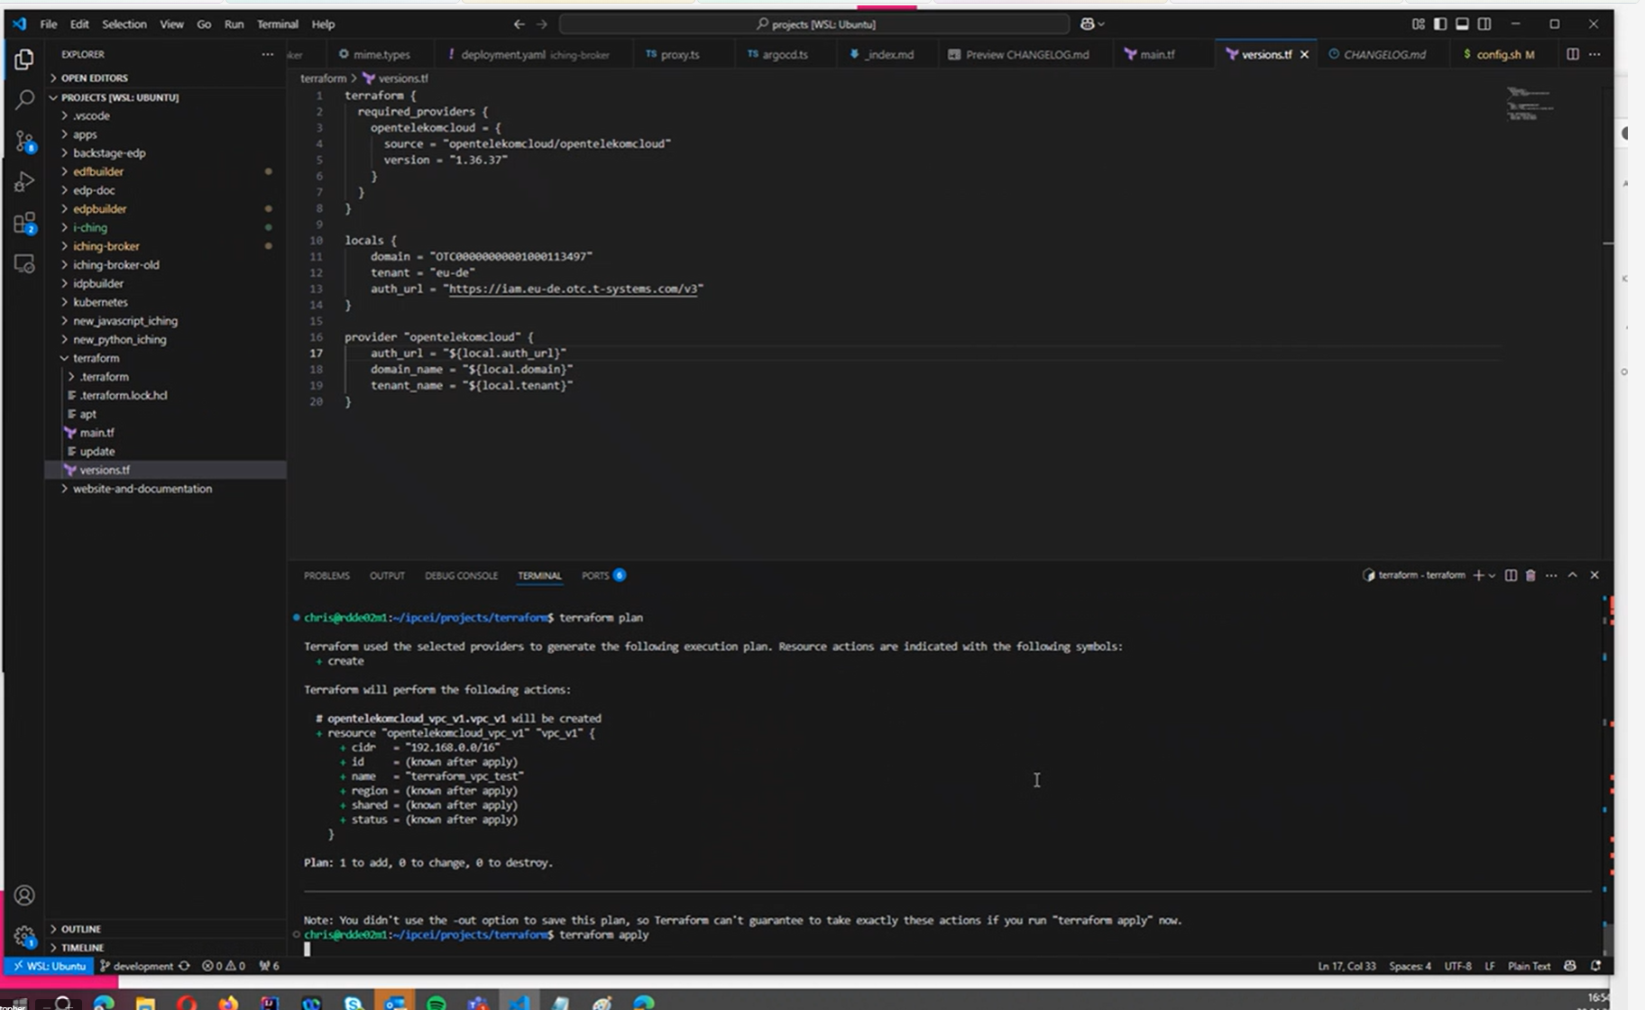This screenshot has height=1010, width=1645.
Task: Open Firefox from the Windows taskbar
Action: 228,1004
